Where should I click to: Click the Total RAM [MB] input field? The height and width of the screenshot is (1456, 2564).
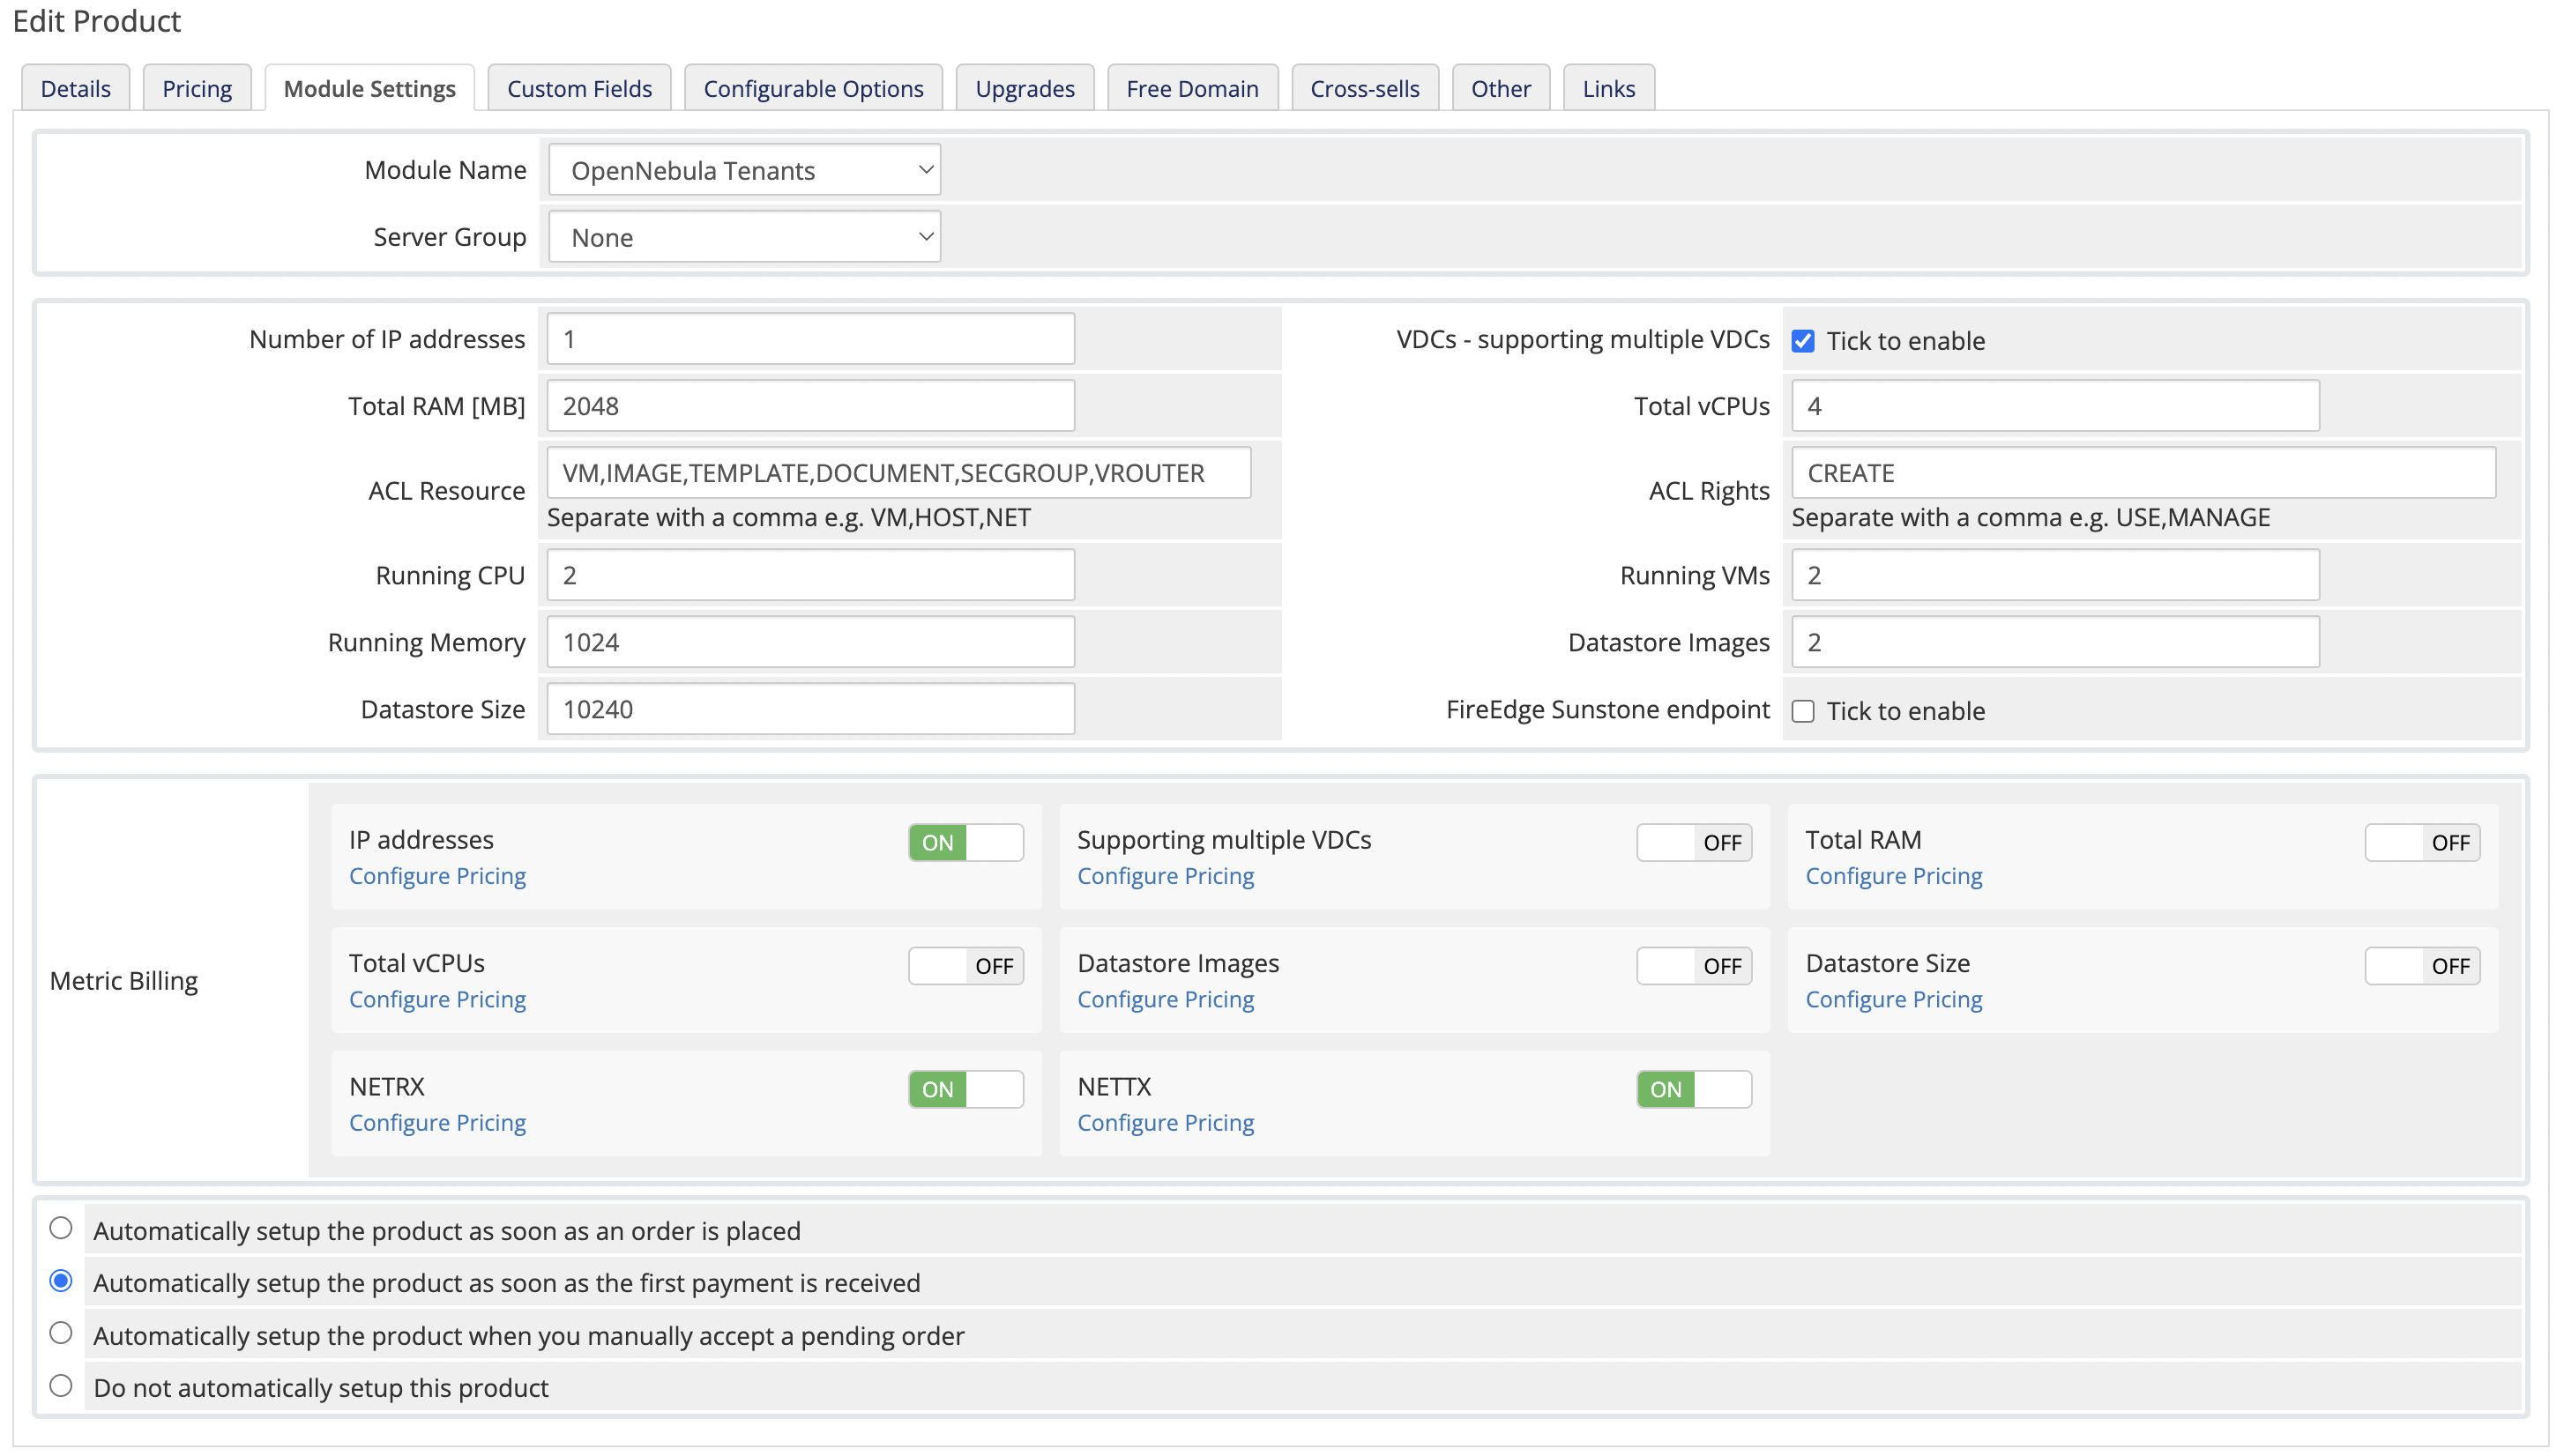point(810,406)
